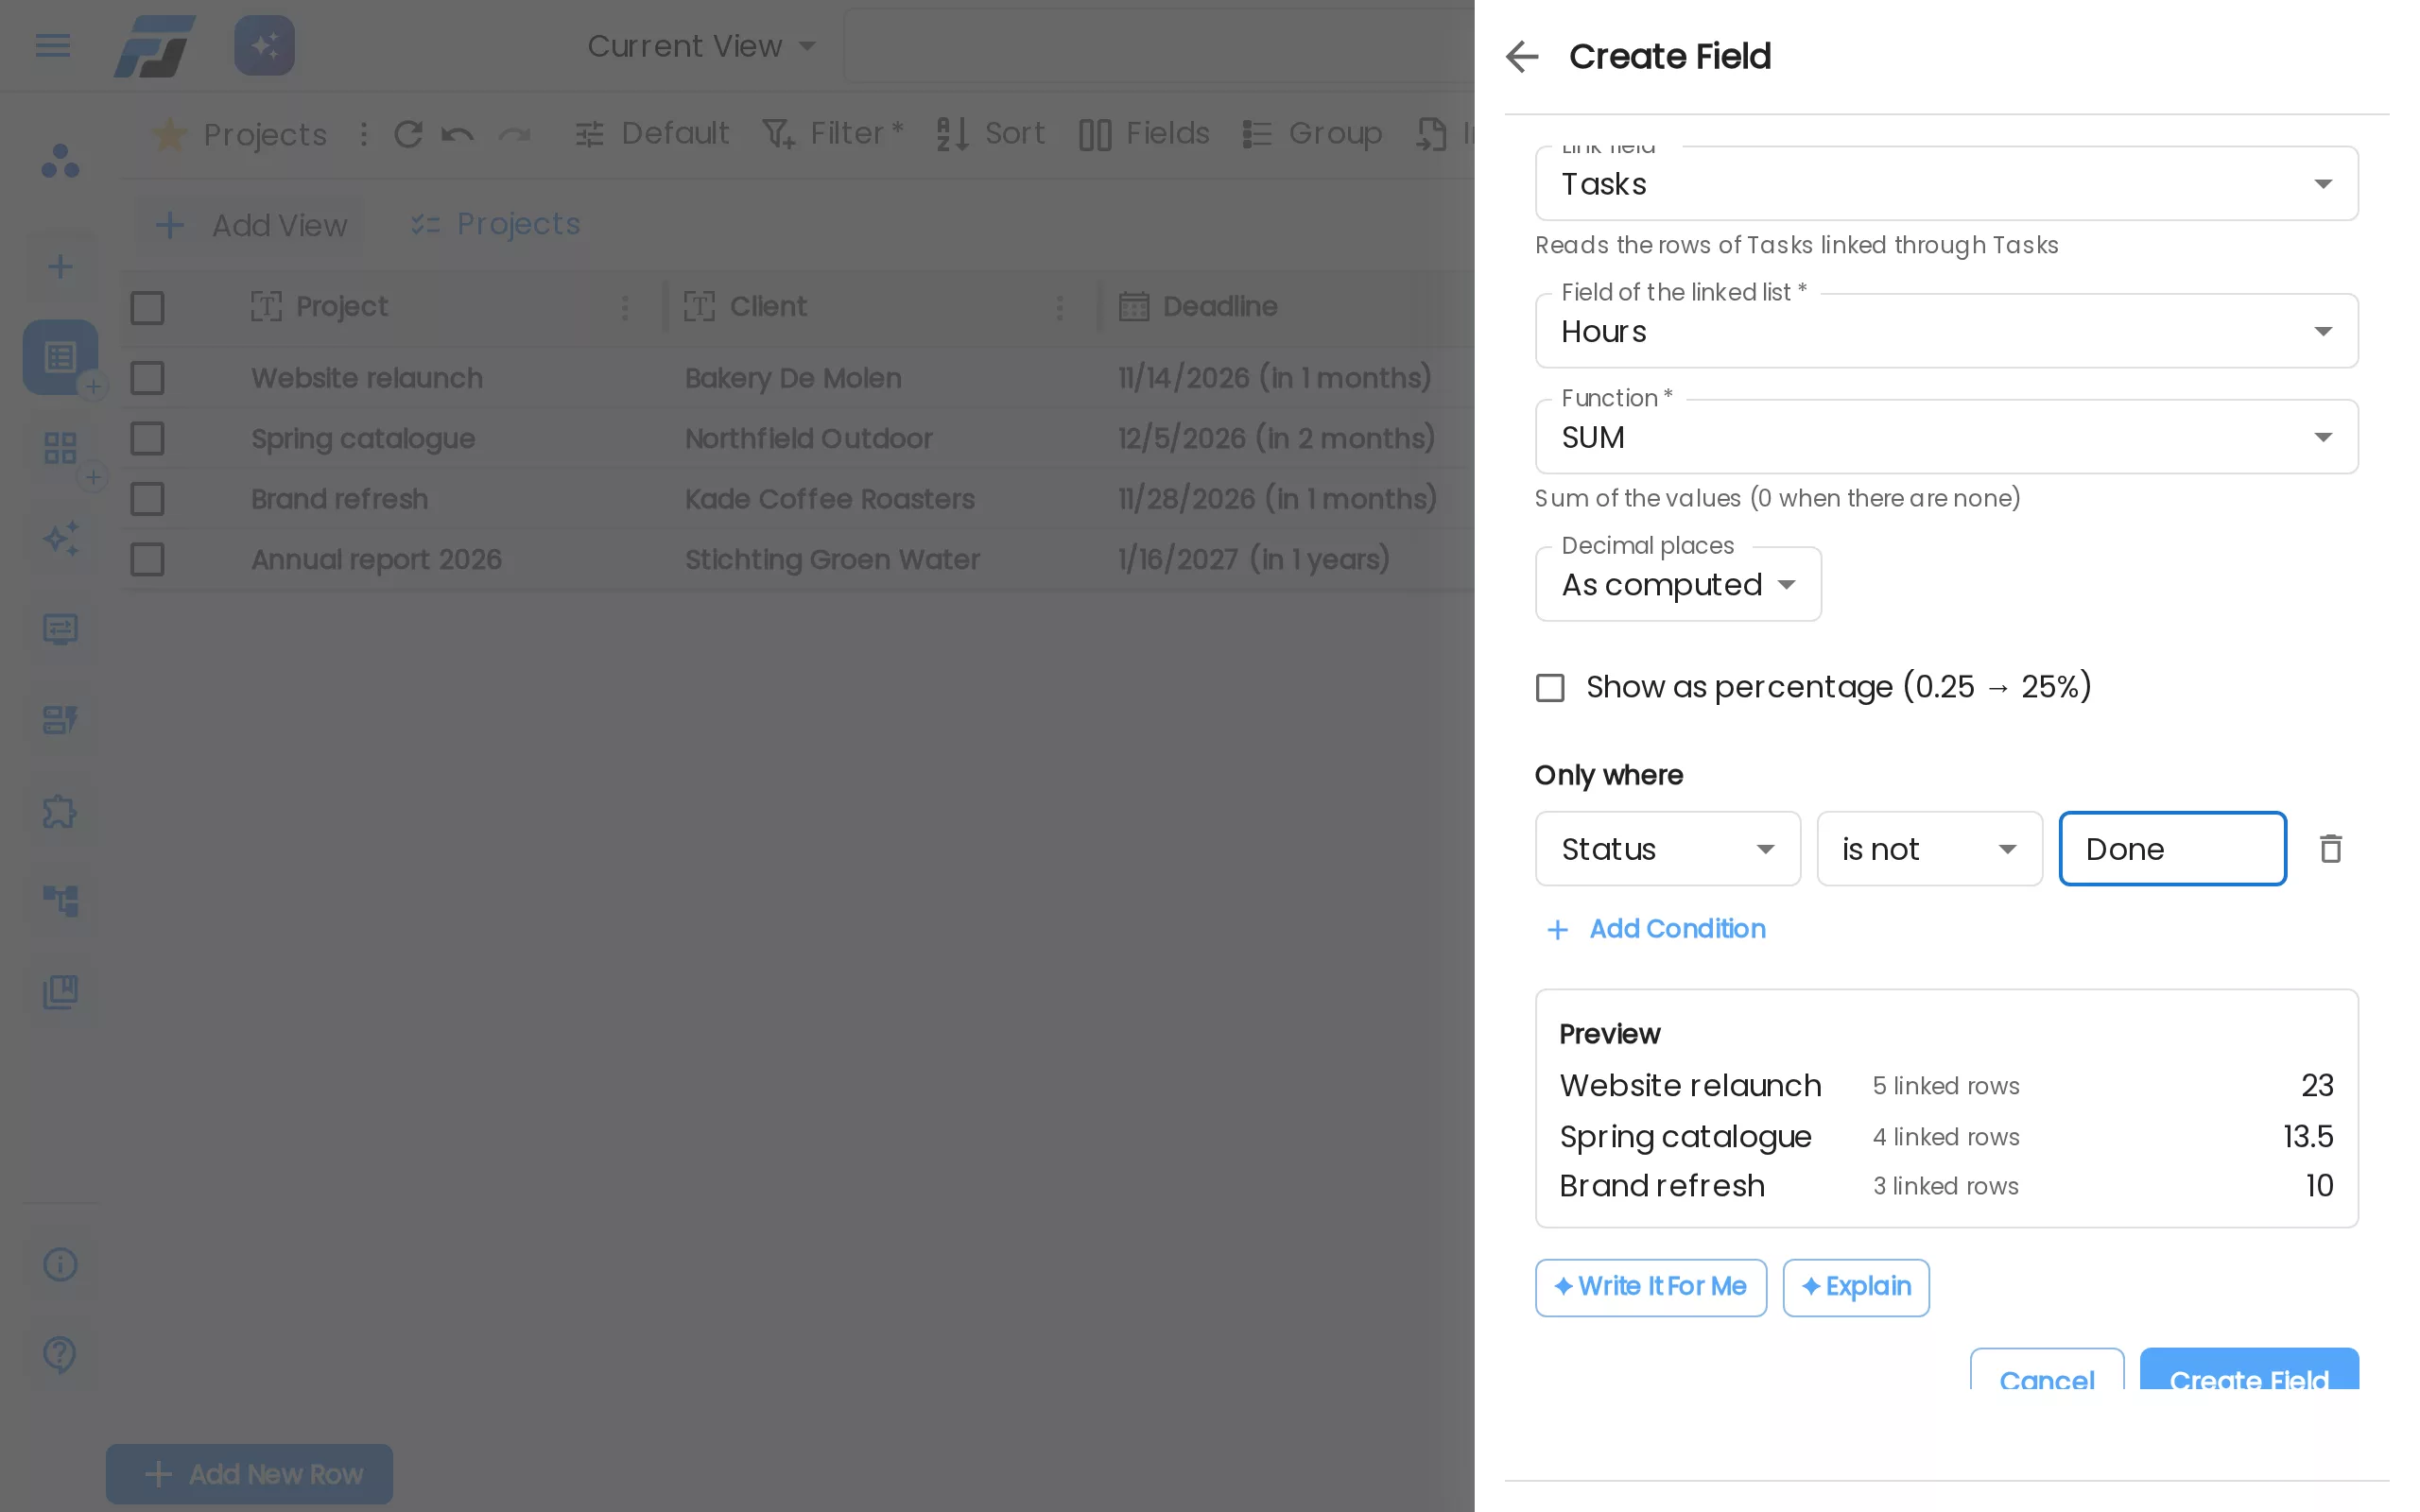Click the 'Stichting Groen Water' cell
The height and width of the screenshot is (1512, 2420).
coord(832,559)
